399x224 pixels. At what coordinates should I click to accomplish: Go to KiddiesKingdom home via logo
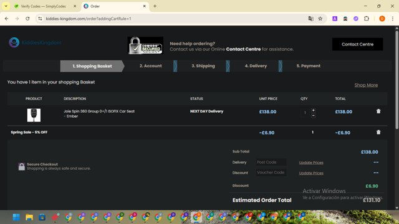point(35,42)
